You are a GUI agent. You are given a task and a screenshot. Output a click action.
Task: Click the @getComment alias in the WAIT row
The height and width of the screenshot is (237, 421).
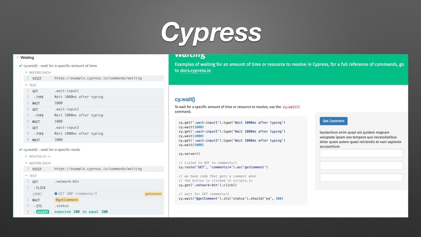pos(67,200)
